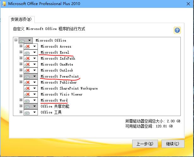The width and height of the screenshot is (194, 157).
Task: Click the 所需驱动器空间总大小 2.00 GB text
Action: pos(153,121)
